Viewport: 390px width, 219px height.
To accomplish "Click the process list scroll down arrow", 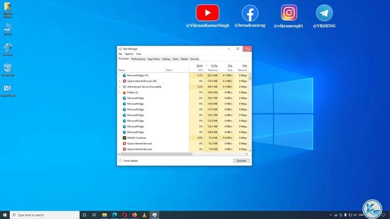I will coord(250,151).
